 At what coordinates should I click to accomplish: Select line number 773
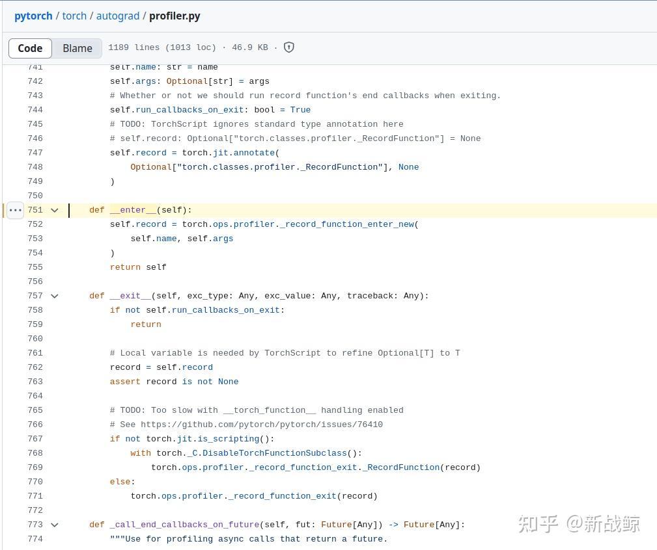coord(35,525)
